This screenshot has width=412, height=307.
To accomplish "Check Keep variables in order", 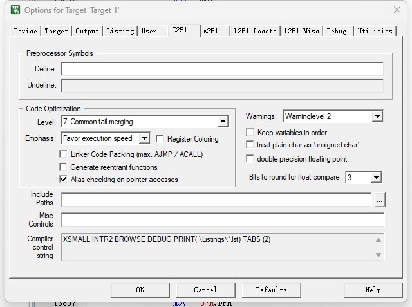I will (250, 132).
